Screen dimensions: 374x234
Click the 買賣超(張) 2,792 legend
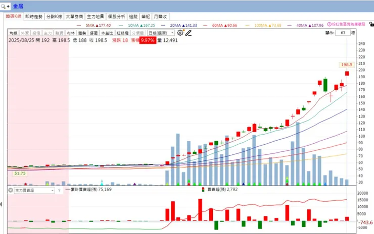[x=222, y=190]
